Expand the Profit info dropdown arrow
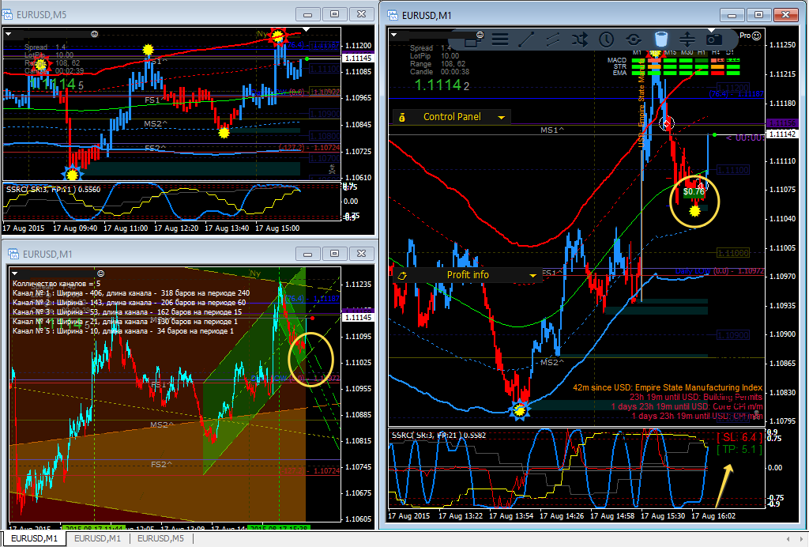 tap(533, 276)
